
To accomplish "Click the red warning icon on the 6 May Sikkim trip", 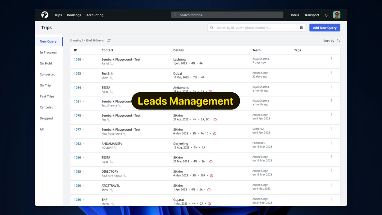I will pos(215,134).
